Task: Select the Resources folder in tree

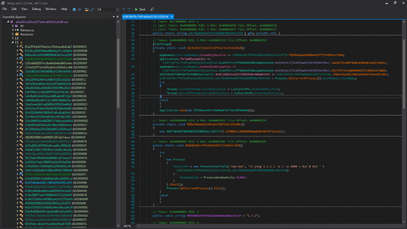Action: (x=27, y=34)
